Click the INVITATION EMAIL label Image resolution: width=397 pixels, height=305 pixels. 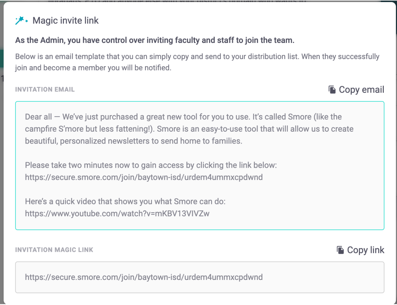pos(45,90)
